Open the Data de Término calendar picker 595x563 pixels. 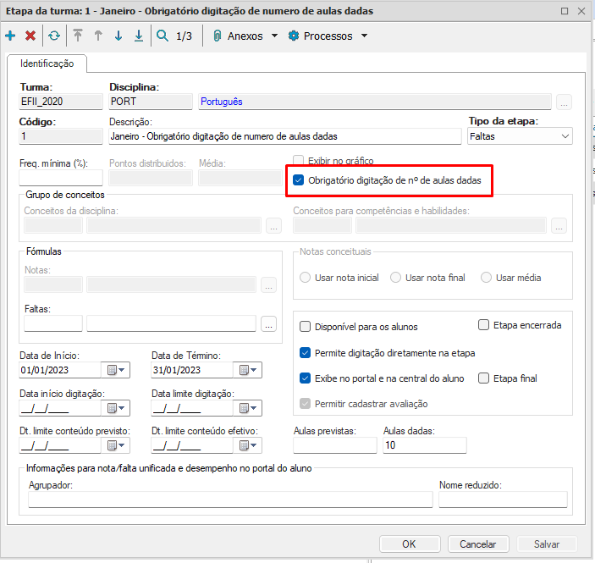pyautogui.click(x=247, y=370)
